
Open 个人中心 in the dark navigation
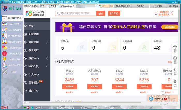pyautogui.click(x=37, y=74)
